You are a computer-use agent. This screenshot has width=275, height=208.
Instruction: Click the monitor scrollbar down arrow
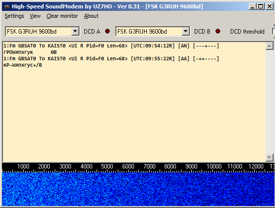[270, 158]
